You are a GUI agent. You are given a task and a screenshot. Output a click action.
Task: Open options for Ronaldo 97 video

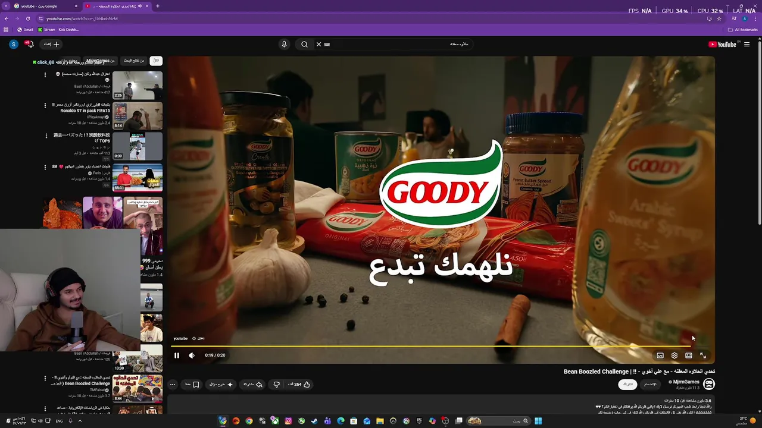coord(45,105)
